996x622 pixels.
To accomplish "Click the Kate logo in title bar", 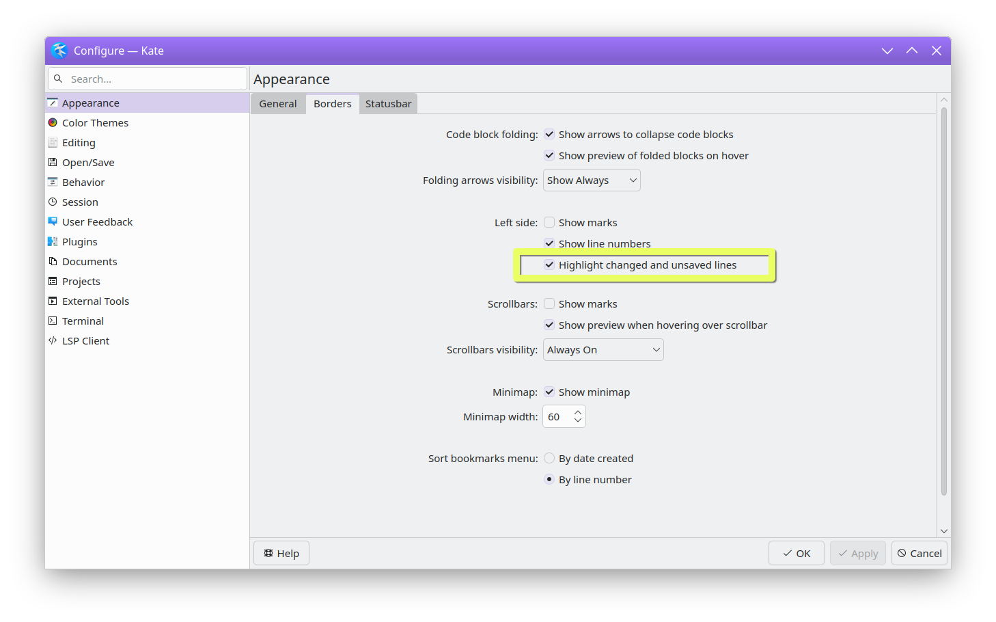I will (59, 51).
